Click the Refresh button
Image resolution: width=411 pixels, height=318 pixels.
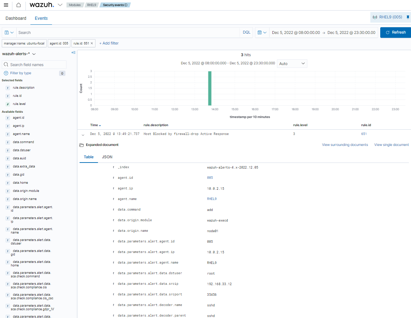pos(395,33)
